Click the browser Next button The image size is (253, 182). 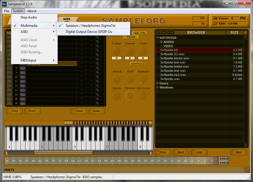(x=181, y=152)
